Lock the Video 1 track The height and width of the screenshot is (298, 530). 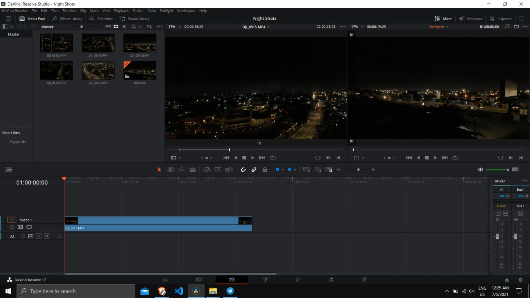12,227
